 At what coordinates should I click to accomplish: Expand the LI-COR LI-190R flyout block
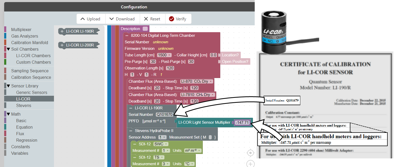coord(62,31)
